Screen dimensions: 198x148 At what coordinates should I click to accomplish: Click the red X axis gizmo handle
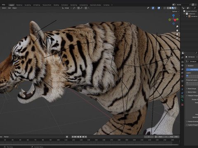click(x=175, y=20)
